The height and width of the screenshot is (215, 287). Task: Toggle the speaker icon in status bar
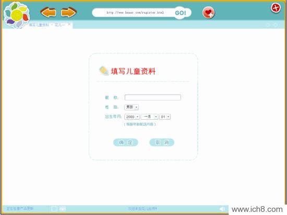pyautogui.click(x=222, y=209)
